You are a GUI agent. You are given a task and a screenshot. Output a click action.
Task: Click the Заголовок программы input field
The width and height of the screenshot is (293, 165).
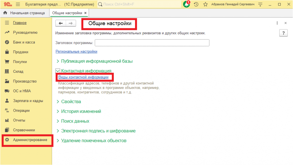tap(152, 43)
